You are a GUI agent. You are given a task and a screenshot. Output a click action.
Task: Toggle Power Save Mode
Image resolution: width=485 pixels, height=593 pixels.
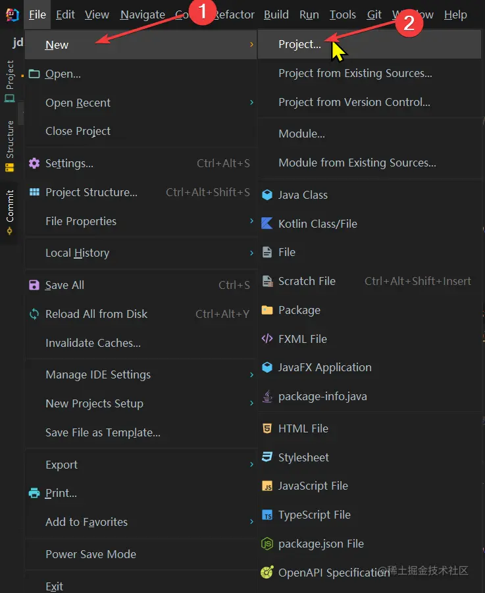141,554
